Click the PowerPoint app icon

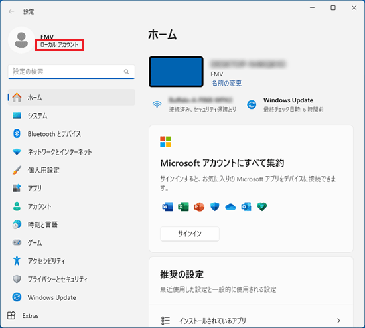(199, 206)
